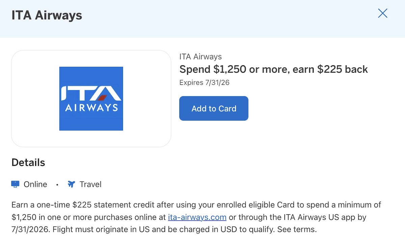Click the AIRWAYS word inside the logo
The height and width of the screenshot is (242, 405).
point(91,108)
